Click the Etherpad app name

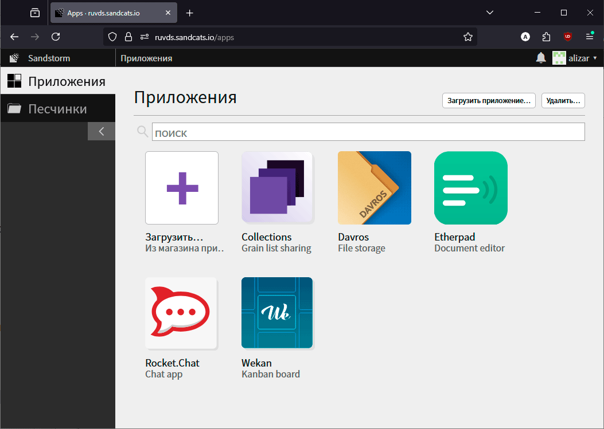[454, 237]
